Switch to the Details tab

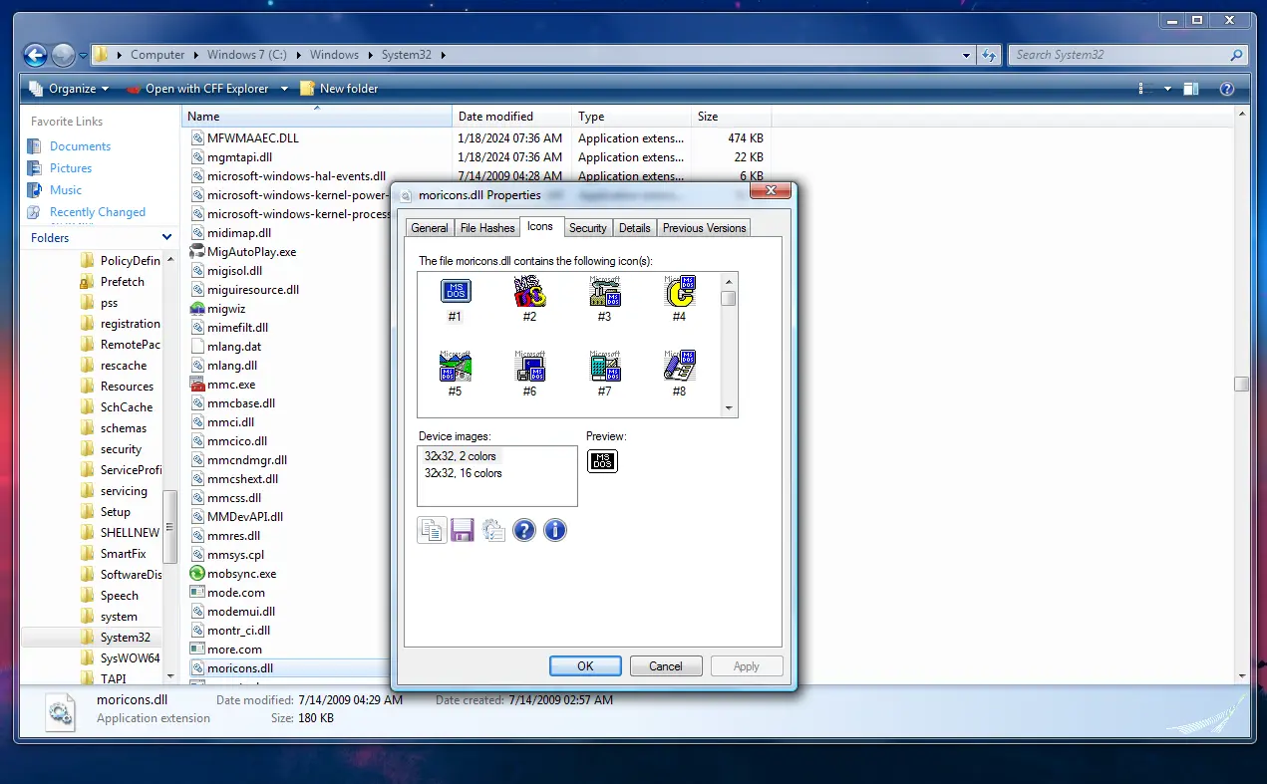(635, 228)
